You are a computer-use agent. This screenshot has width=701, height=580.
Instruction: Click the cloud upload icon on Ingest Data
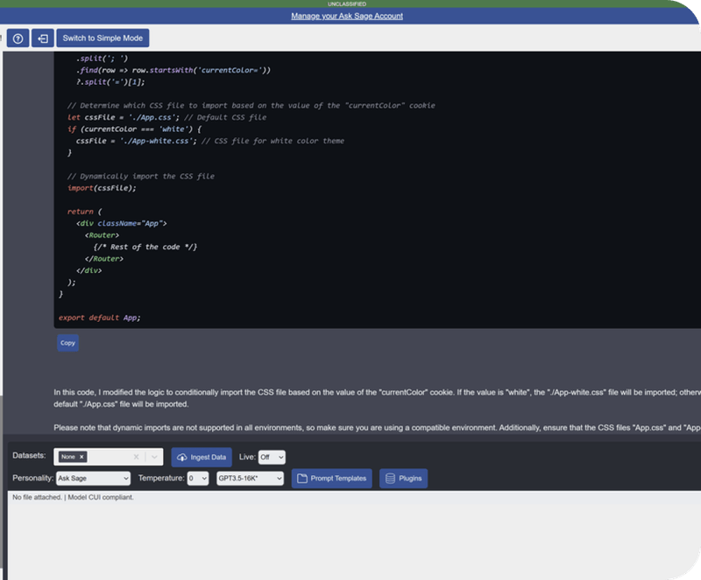(181, 456)
